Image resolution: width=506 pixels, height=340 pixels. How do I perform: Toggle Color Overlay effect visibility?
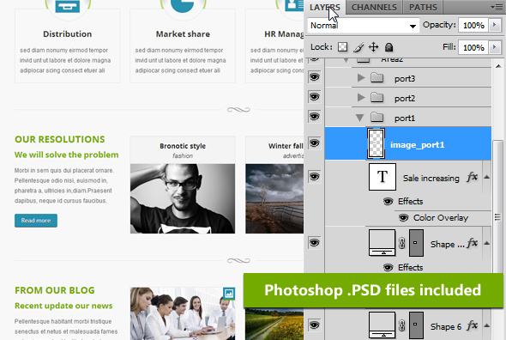coord(403,218)
